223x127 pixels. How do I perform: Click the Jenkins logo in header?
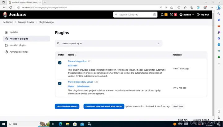pos(14,15)
